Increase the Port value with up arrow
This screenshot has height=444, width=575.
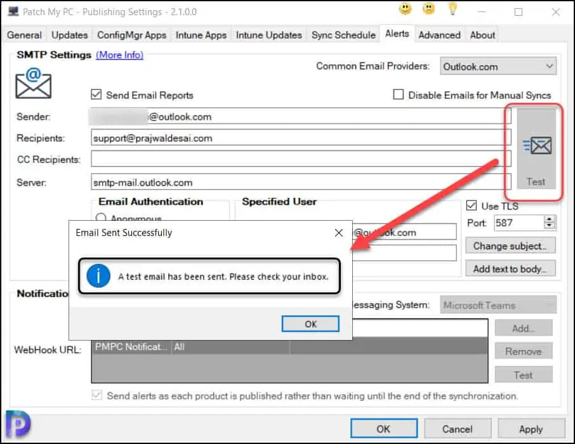coord(549,219)
